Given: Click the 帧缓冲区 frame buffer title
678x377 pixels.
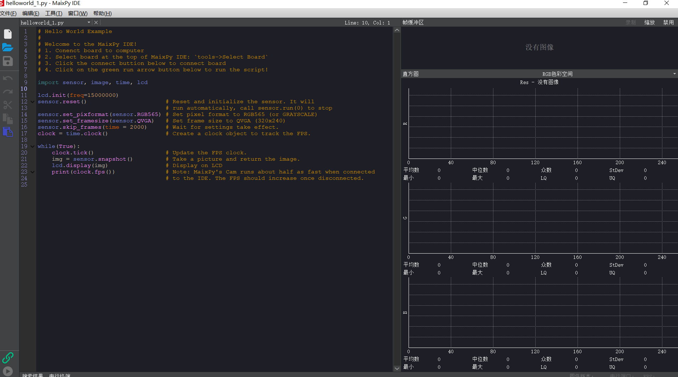Looking at the screenshot, I should click(413, 22).
